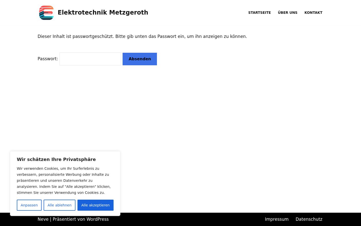Click the Elektrotechnik Metzgeroth logo icon
The image size is (361, 226).
click(46, 13)
